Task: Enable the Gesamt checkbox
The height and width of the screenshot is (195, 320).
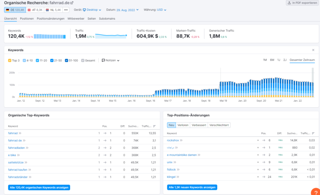Action: [x=82, y=60]
